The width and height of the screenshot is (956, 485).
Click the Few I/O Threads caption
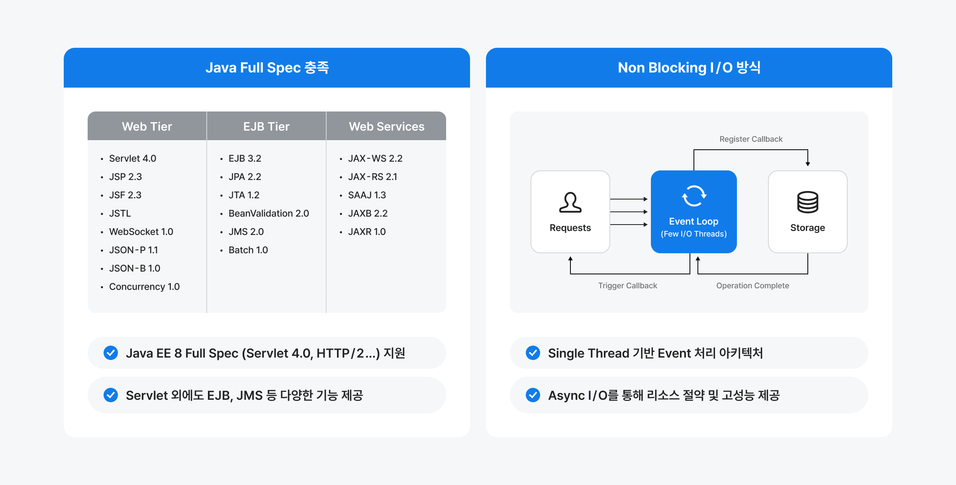coord(693,234)
